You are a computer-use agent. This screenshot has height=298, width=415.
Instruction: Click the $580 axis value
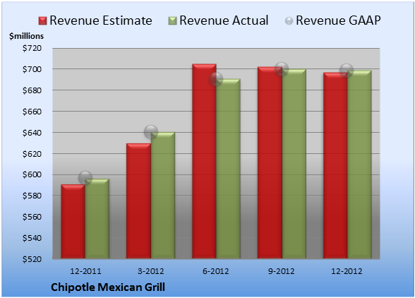[32, 196]
